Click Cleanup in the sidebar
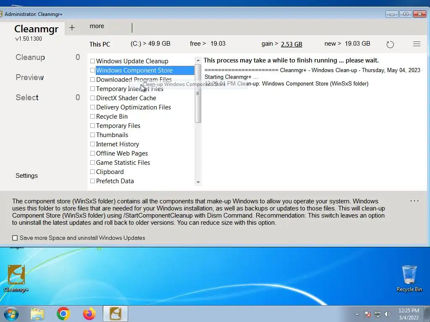The image size is (430, 322). click(x=30, y=57)
